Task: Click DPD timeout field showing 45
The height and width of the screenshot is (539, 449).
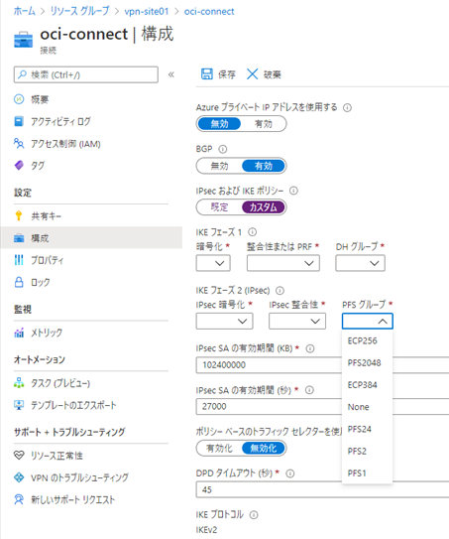Action: click(322, 489)
